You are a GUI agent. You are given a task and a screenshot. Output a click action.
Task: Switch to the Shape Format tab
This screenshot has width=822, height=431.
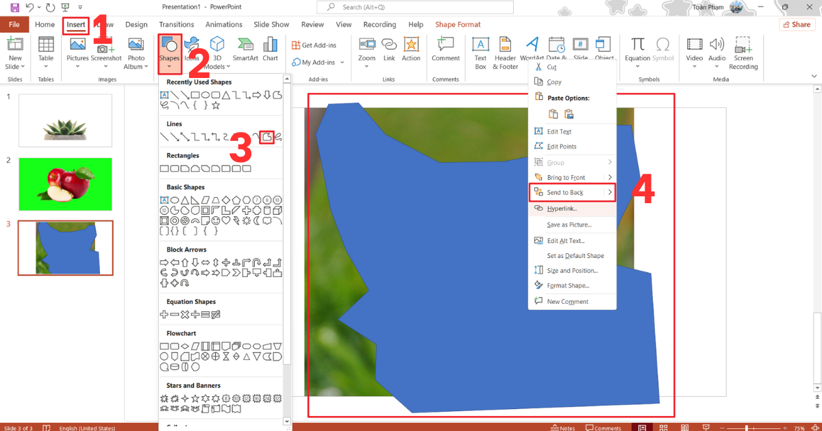coord(458,25)
